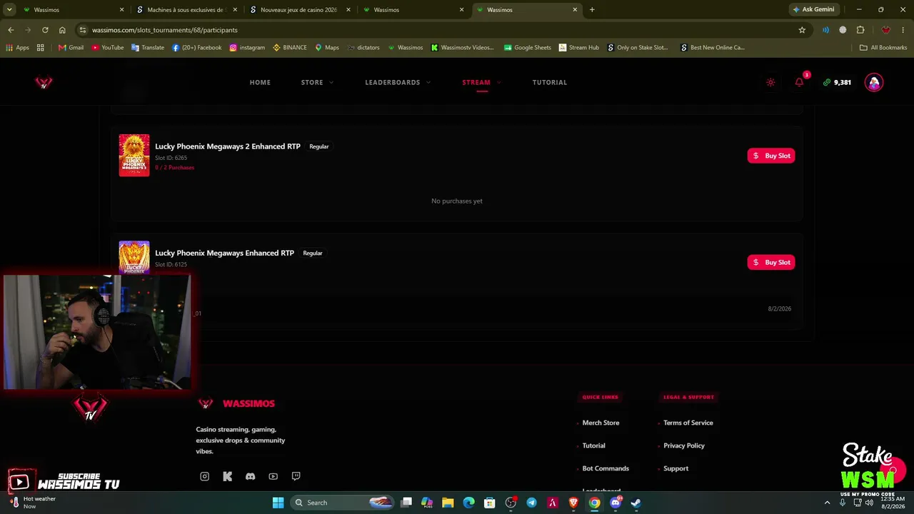Viewport: 914px width, 514px height.
Task: Open Microsoft Edge from taskbar
Action: (468, 503)
